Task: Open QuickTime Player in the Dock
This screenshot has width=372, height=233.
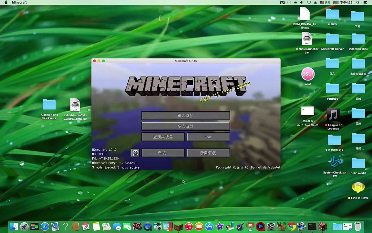Action: pyautogui.click(x=148, y=226)
